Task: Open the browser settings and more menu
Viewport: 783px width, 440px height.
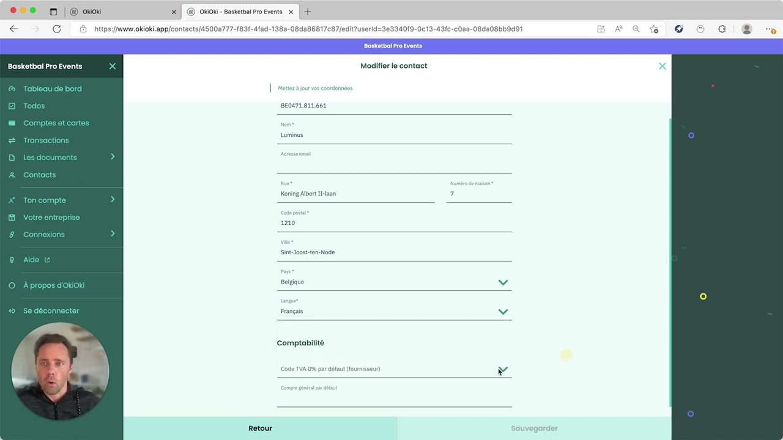Action: 770,29
